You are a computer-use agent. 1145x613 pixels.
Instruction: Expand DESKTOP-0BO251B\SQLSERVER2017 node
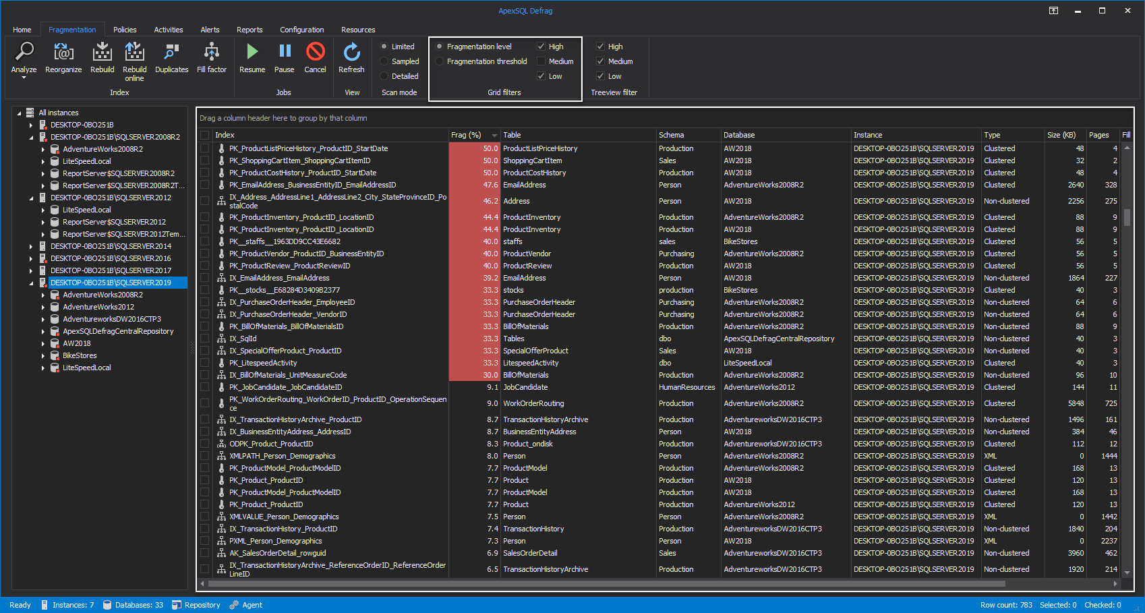31,270
